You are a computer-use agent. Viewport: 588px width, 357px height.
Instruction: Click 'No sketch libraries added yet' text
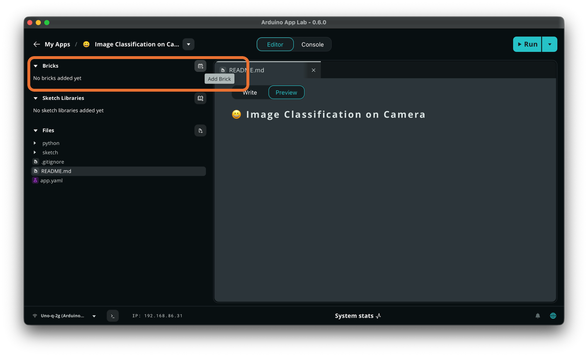coord(68,110)
